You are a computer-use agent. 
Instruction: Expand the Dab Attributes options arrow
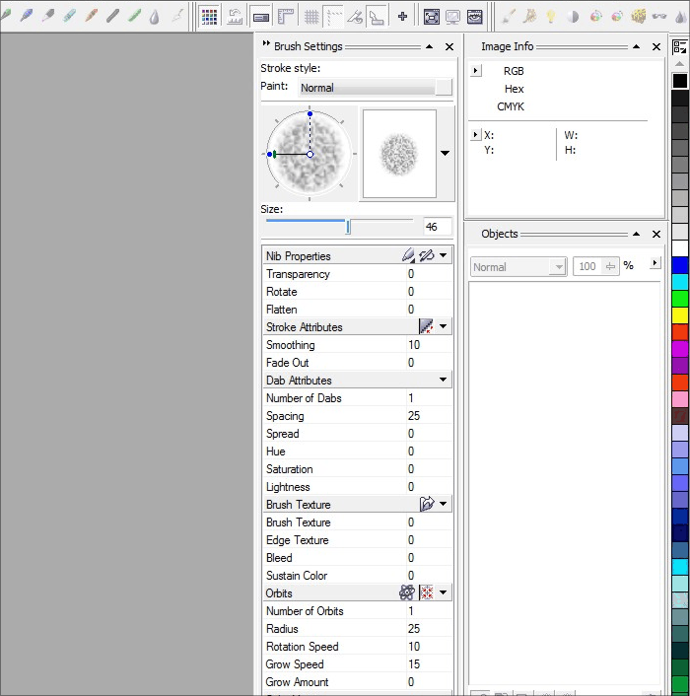pyautogui.click(x=443, y=381)
